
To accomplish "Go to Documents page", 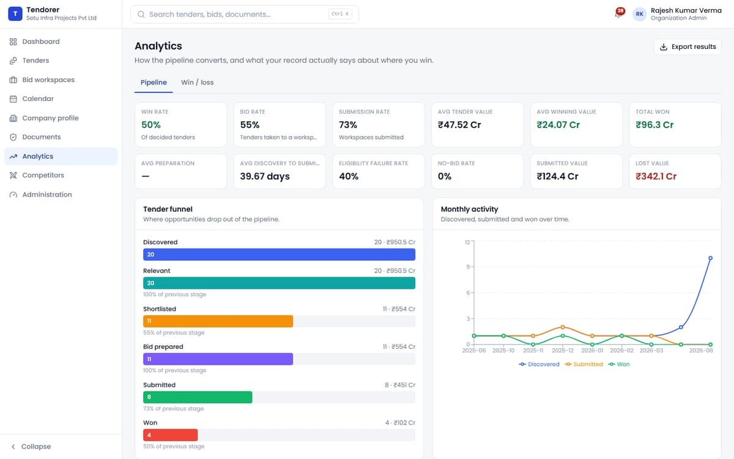I will click(x=61, y=137).
